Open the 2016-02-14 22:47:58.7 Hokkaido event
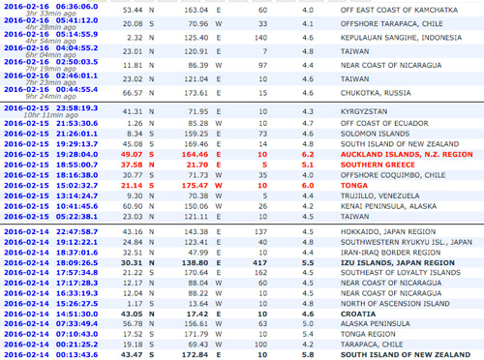 [x=51, y=232]
